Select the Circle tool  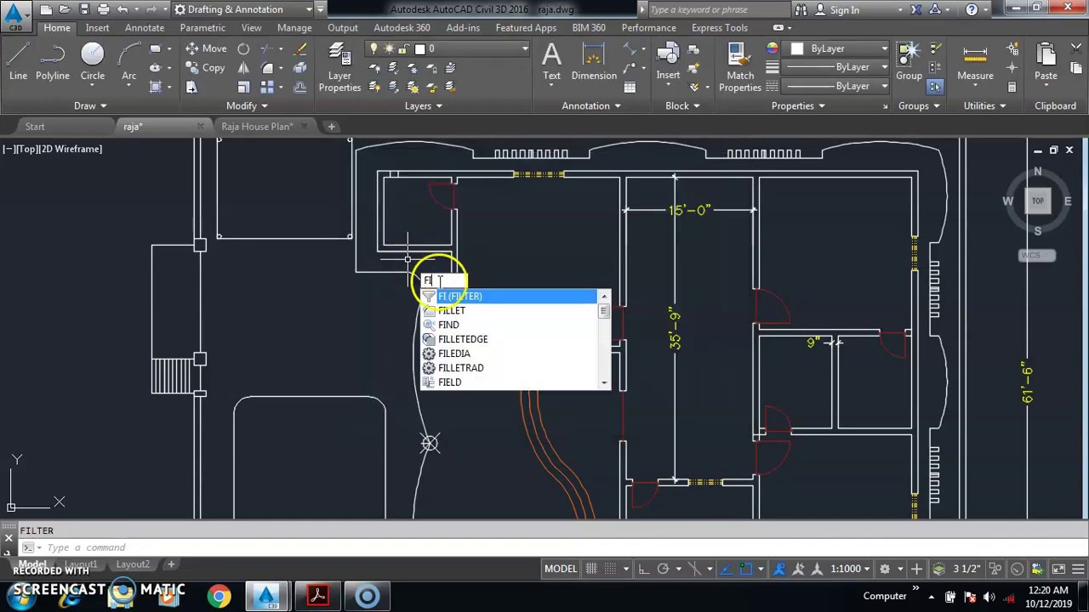coord(93,64)
